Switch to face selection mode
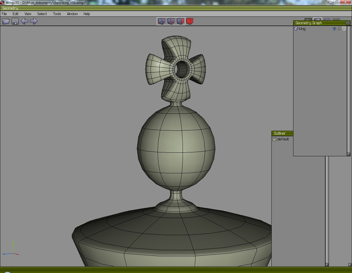 (x=180, y=21)
